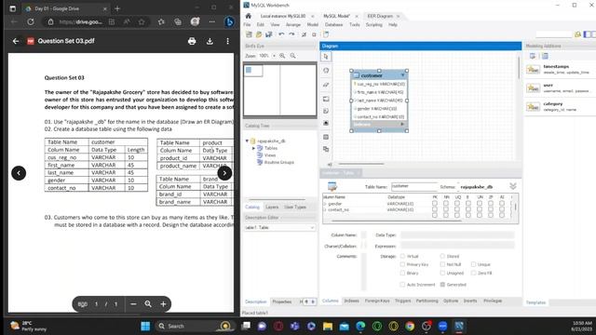Image resolution: width=596 pixels, height=335 pixels.
Task: Click the zoom in magnifier in Bird's Eye
Action: (x=282, y=56)
